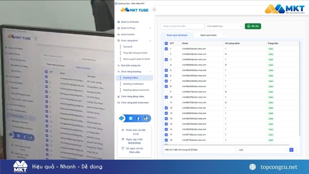Screen dimensions: 309x174
Task: Select Seeding LiveStream menu item
Action: tap(134, 84)
